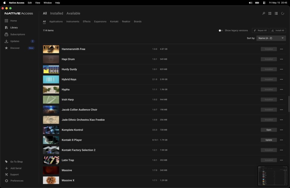Switch to the Expansions filter tab
Screen dimensions: 290x188
(x=100, y=21)
